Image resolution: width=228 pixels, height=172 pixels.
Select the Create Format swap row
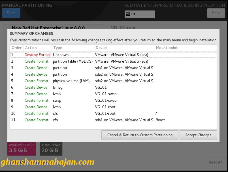(113, 101)
